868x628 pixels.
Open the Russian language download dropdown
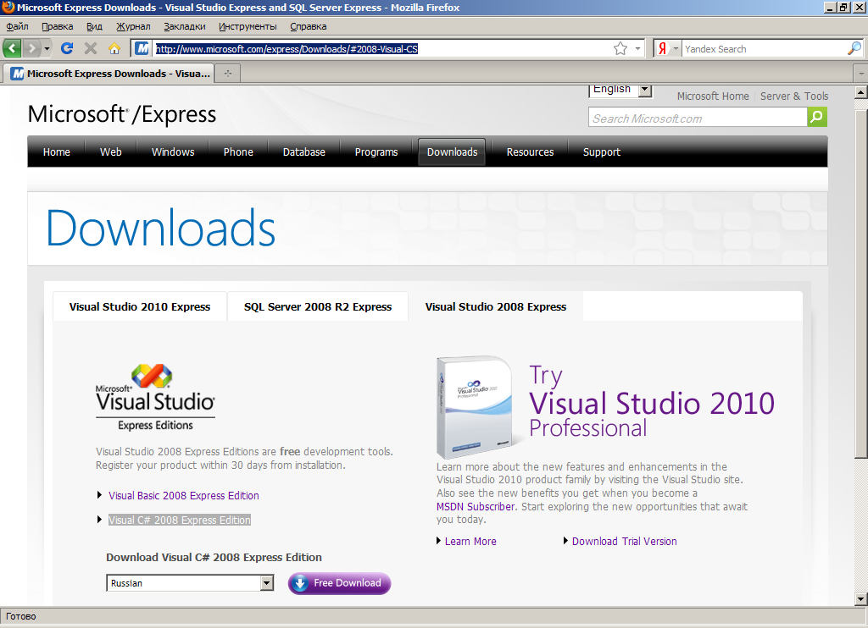190,583
